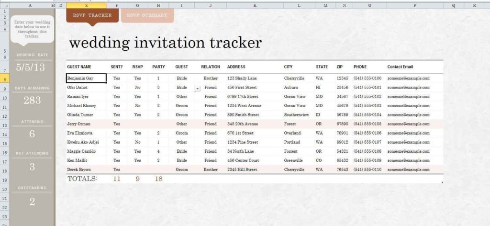Click the PHONE column heading

360,67
